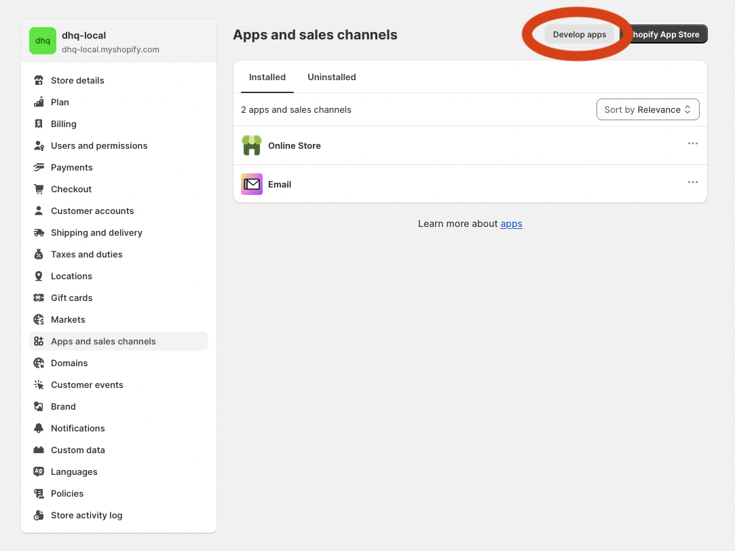Viewport: 735px width, 551px height.
Task: Click the Custom data icon
Action: coord(39,450)
